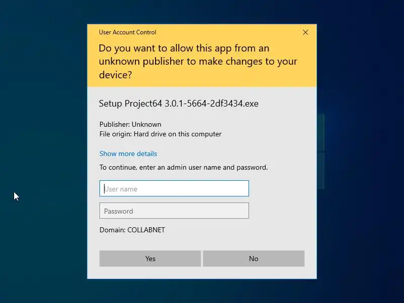Click the dark desktop background beside the dialog
Screen dimensions: 404x303
(44, 129)
